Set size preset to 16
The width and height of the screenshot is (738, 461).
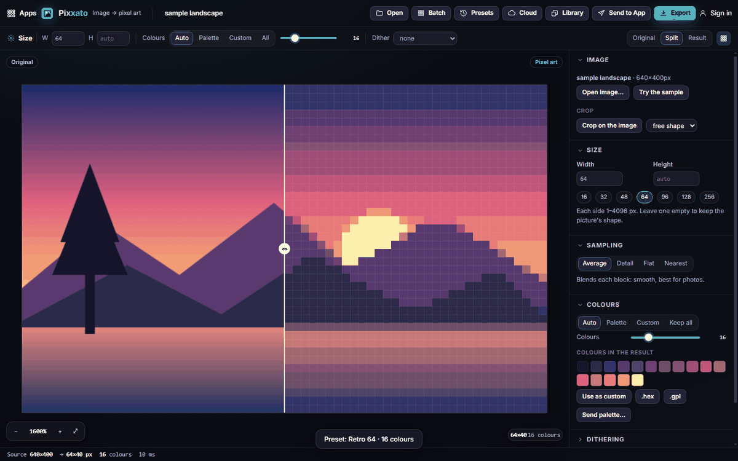click(x=584, y=197)
